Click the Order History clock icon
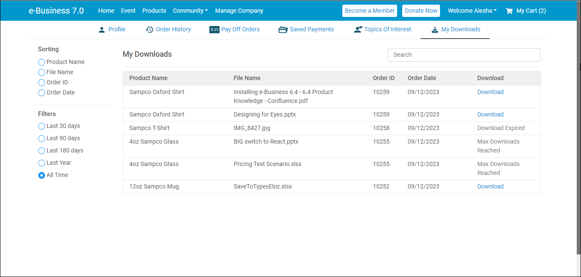This screenshot has height=277, width=581. [149, 30]
